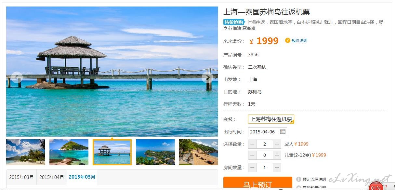This screenshot has width=395, height=190.
Task: Decrease child quantity with minus button
Action: 252,155
